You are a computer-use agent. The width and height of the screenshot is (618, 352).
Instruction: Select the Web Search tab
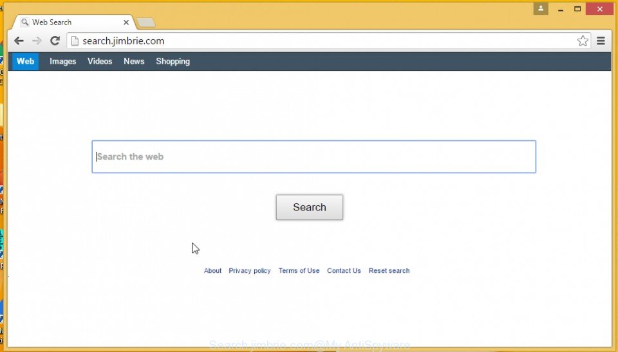(73, 23)
